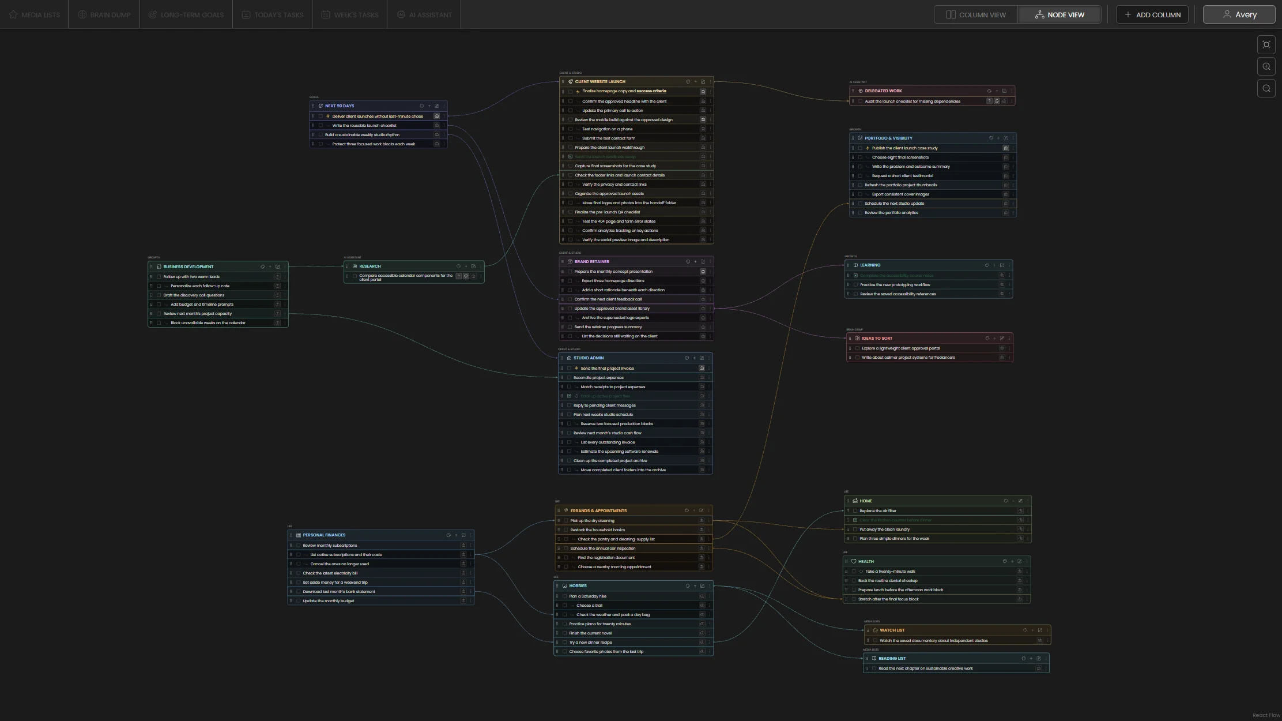Viewport: 1282px width, 721px height.
Task: Open the three-dot menu of Client Website Launch card
Action: click(x=710, y=82)
